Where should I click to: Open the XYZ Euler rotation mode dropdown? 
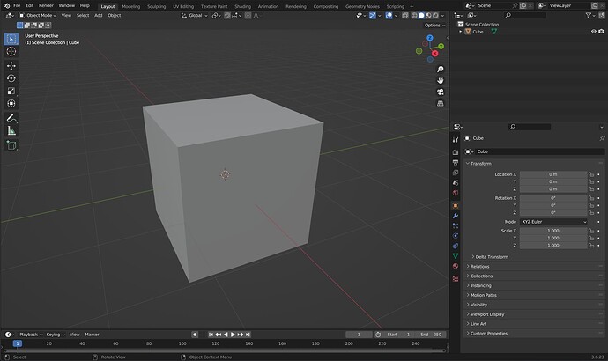click(552, 221)
